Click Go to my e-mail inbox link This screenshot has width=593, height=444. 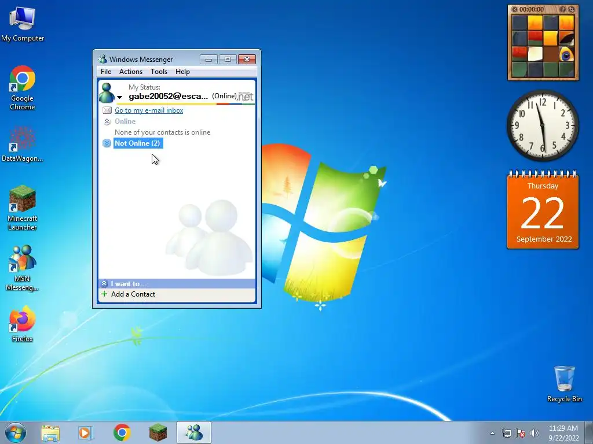149,110
